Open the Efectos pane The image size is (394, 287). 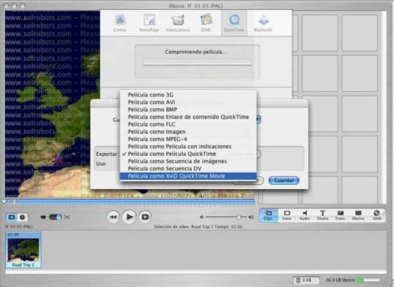point(358,215)
